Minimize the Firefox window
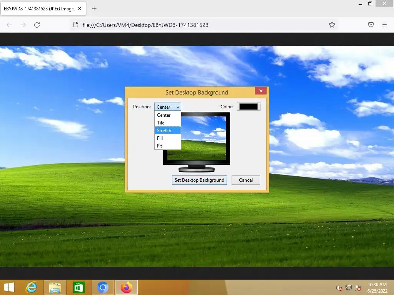Screen dimensions: 394x295 click(360, 4)
